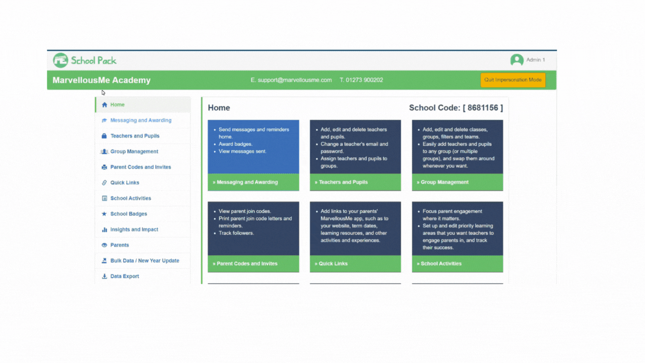This screenshot has height=363, width=645.
Task: Click the Quit Impersonation Mode button
Action: (x=513, y=80)
